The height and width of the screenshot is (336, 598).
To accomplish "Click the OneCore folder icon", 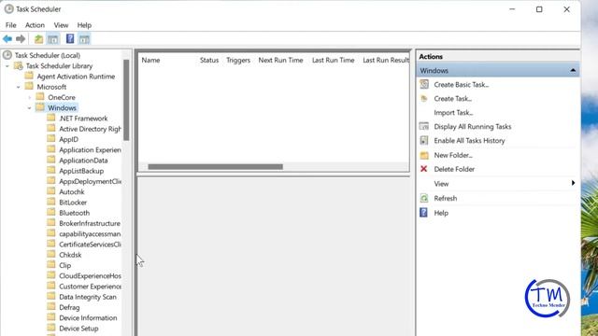I will [40, 97].
